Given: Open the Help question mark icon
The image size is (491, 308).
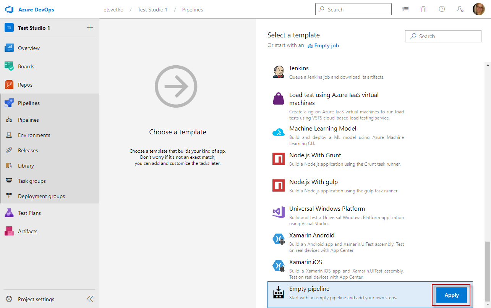Looking at the screenshot, I should click(442, 10).
